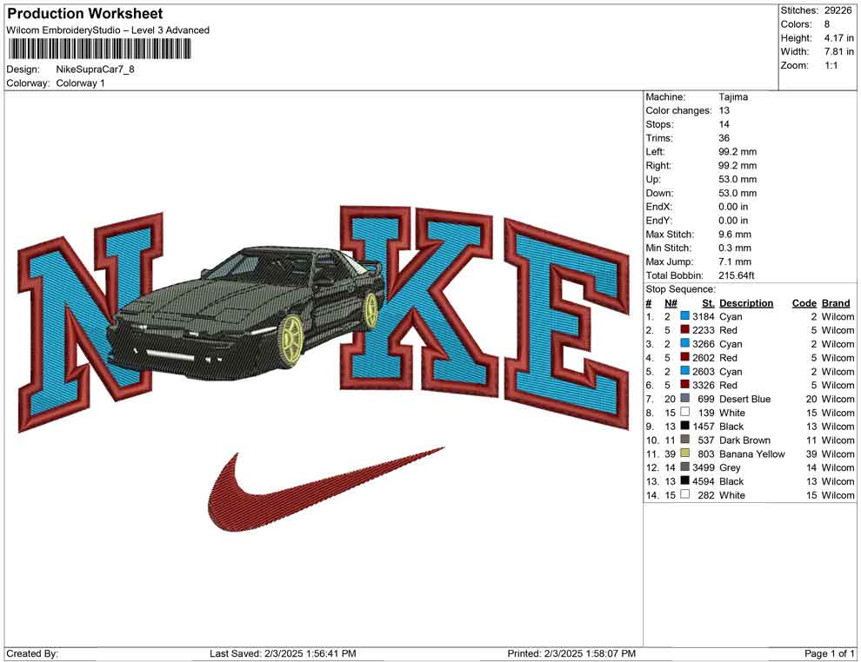Click the White swatch in row 8
The image size is (861, 662).
click(x=684, y=413)
